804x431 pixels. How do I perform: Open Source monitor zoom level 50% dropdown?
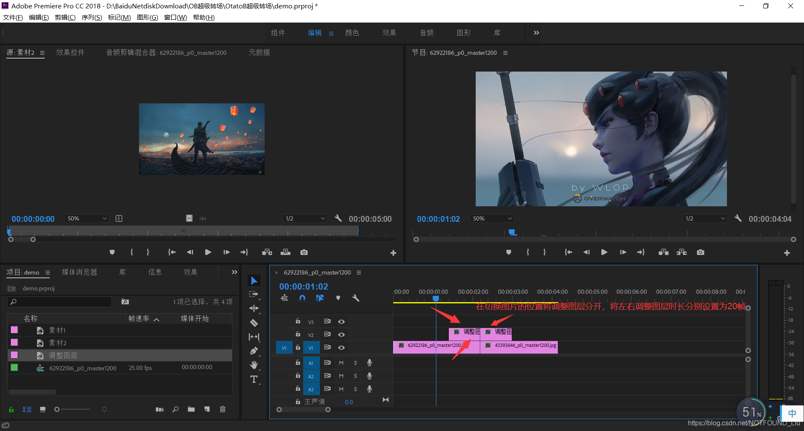[x=87, y=218]
